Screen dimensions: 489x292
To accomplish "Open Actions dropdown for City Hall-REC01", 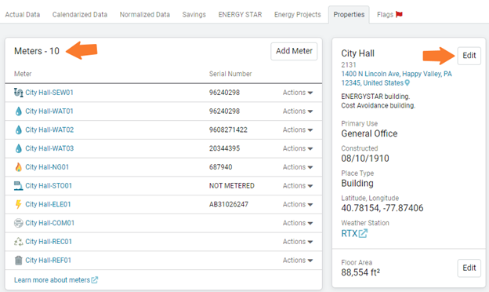I will click(x=298, y=242).
